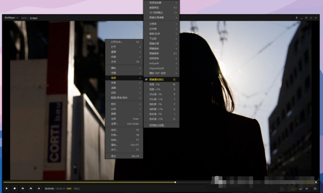Expand 裁剪/拉伸 submenu
This screenshot has height=193, width=323.
(161, 34)
